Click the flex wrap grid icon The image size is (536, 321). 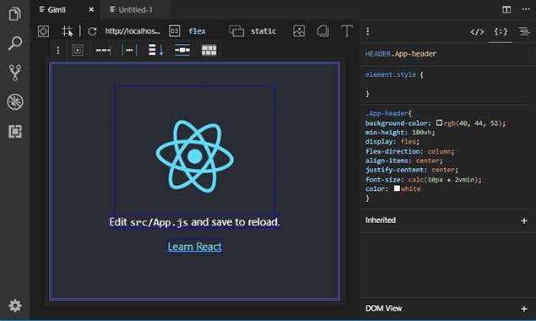[208, 51]
